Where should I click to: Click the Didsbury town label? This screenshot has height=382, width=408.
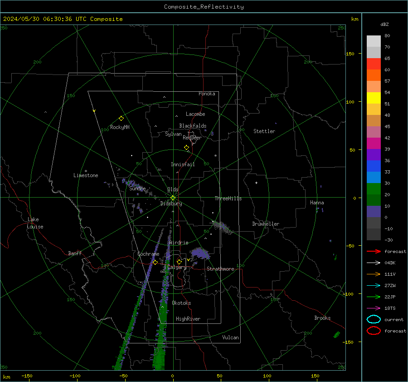click(171, 203)
